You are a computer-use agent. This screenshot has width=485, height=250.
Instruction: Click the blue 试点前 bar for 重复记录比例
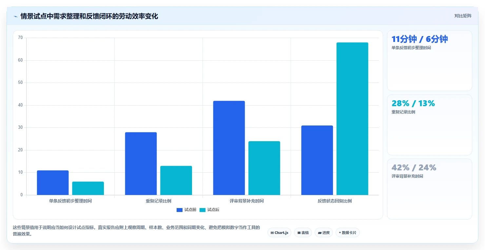(x=141, y=163)
